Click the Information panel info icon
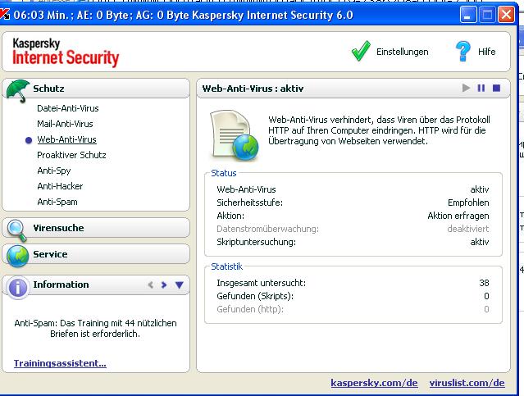The image size is (524, 396). click(16, 286)
